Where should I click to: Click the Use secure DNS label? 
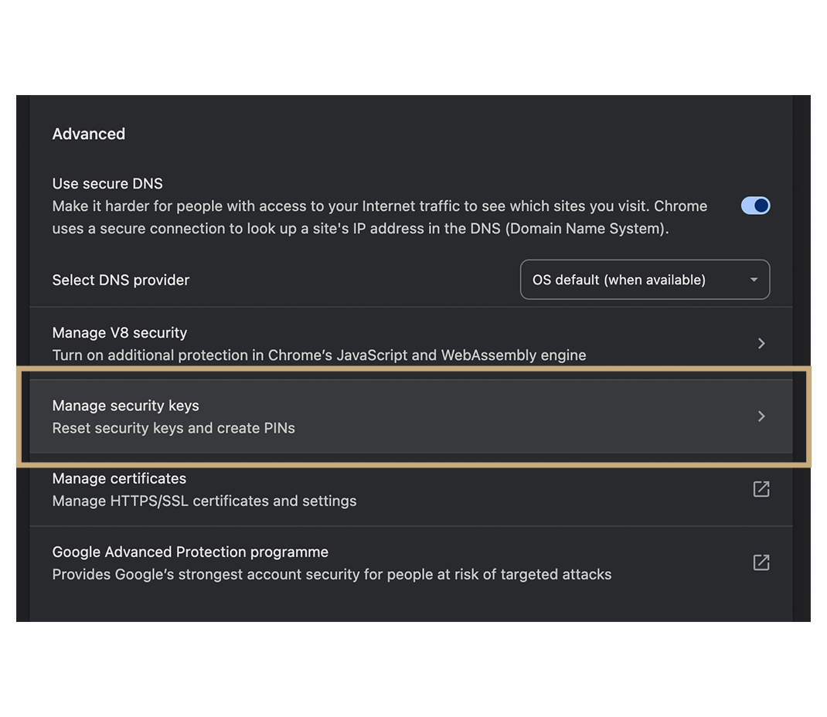point(107,184)
